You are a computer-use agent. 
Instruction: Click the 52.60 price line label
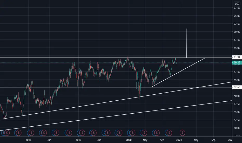click(x=237, y=87)
